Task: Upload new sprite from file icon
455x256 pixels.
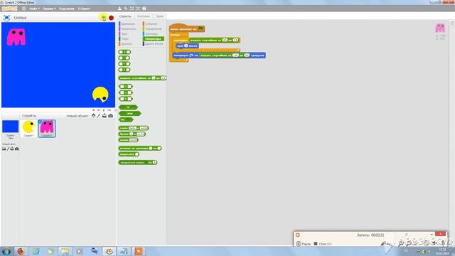Action: click(105, 116)
